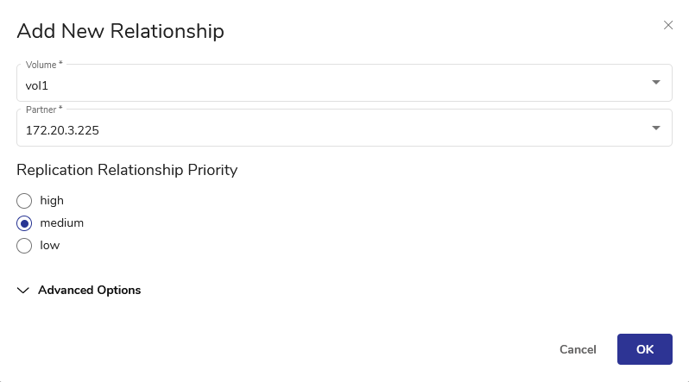Select the high priority radio button
689x382 pixels.
24,201
